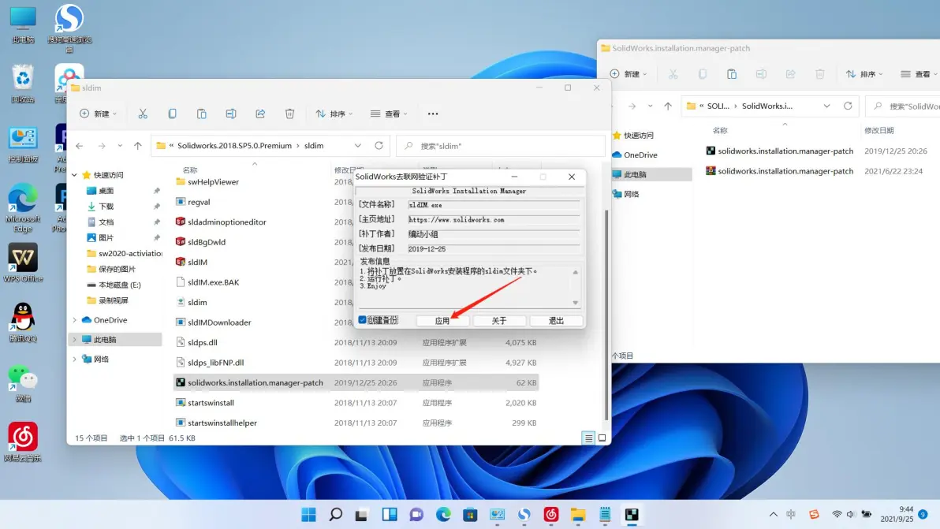Select OneDrive in patch folder window sidebar
Screen dimensions: 940x529
pos(640,155)
